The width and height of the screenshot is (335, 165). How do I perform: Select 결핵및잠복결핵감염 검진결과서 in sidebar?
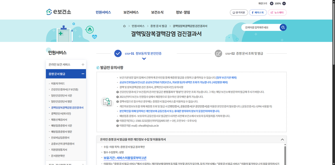pos(67,107)
